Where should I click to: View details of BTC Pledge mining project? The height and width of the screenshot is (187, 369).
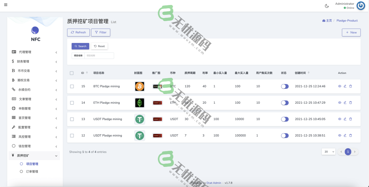pos(339,86)
